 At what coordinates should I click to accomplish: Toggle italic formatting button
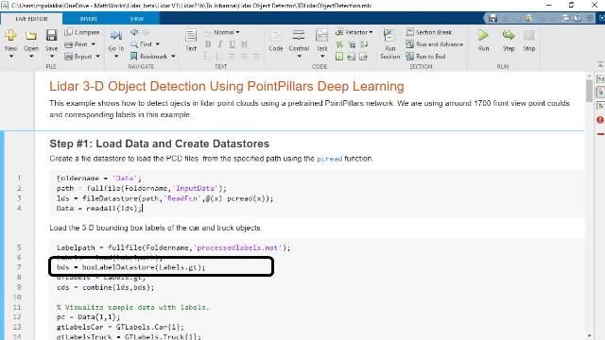tap(220, 44)
